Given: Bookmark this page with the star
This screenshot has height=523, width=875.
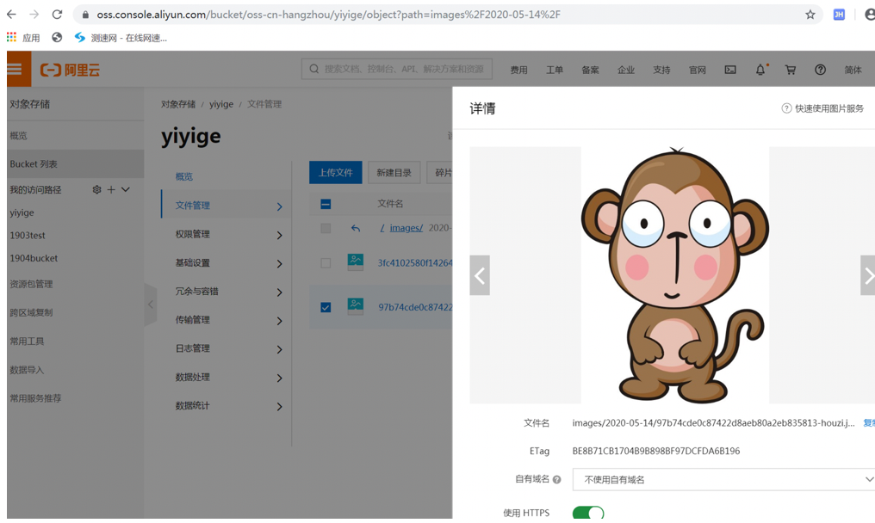Looking at the screenshot, I should click(810, 15).
